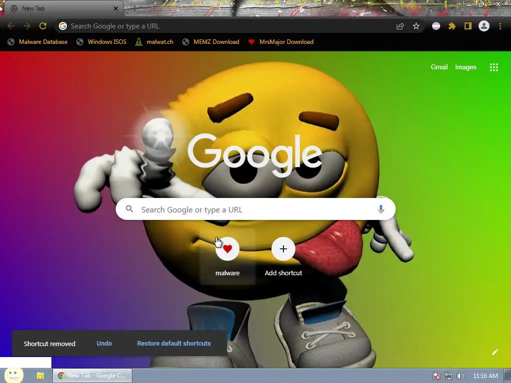Open MEMZ Download bookmark
Viewport: 511px width, 383px height.
[x=211, y=42]
